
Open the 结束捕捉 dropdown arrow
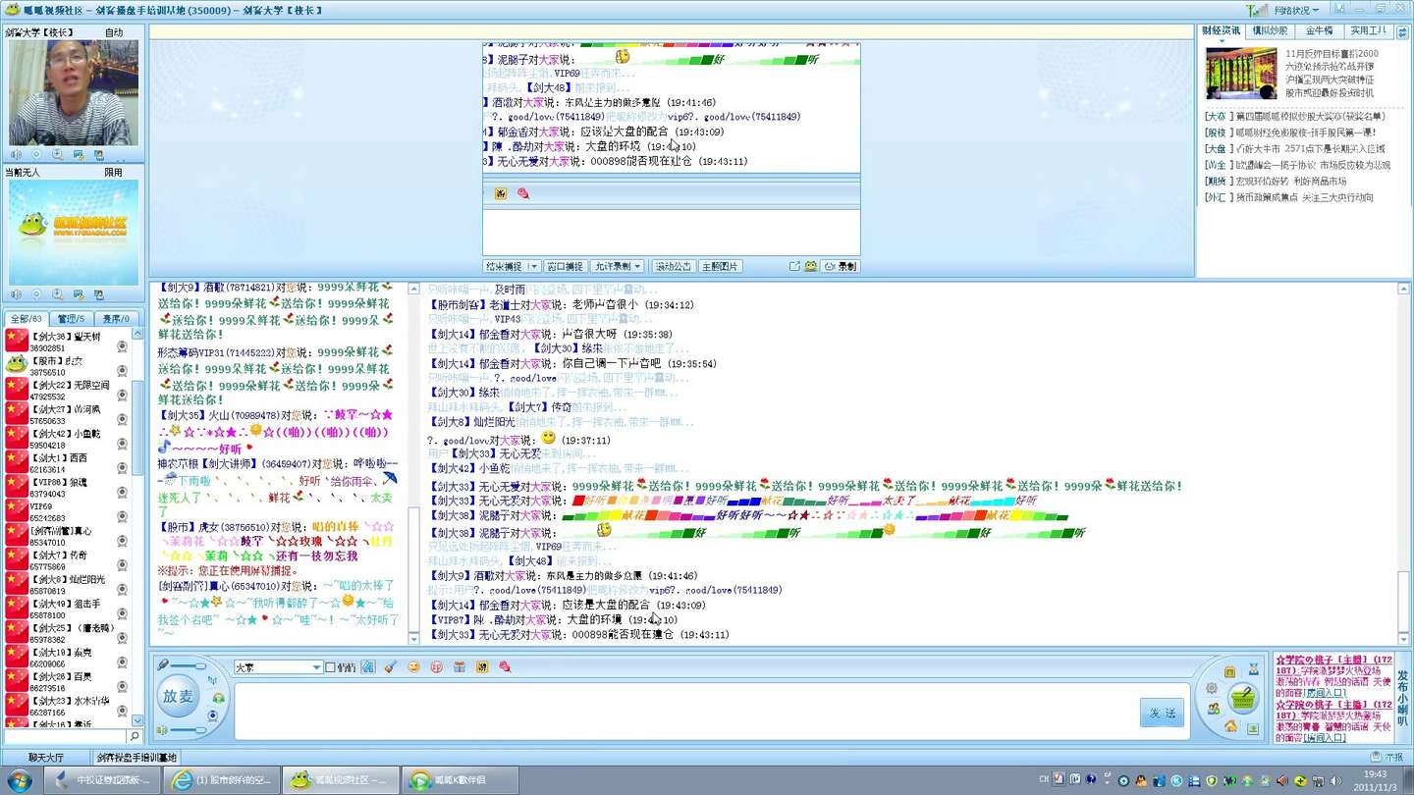tap(533, 267)
